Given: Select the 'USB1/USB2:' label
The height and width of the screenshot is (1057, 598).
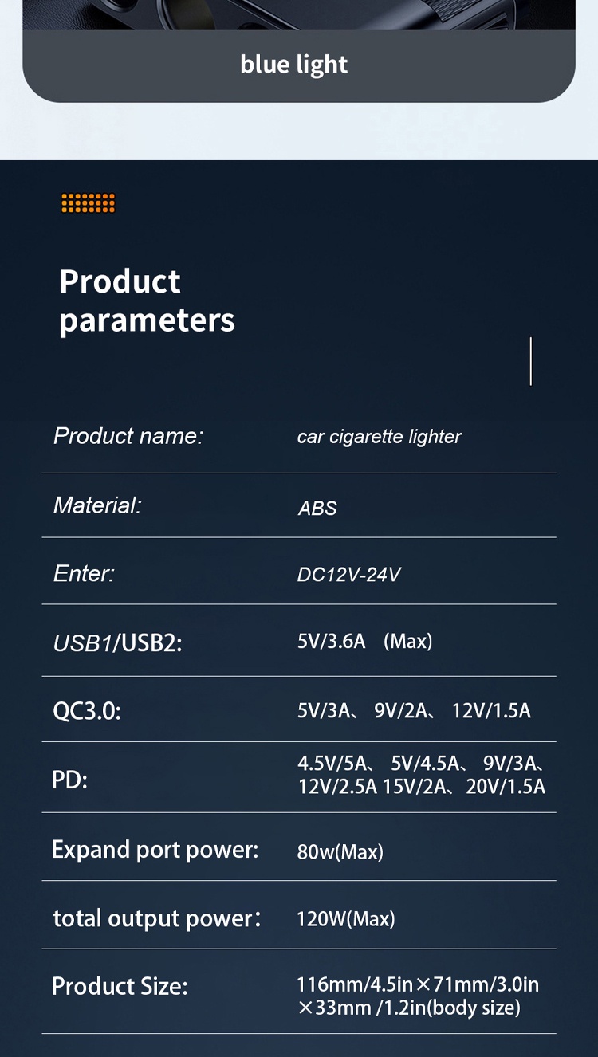Looking at the screenshot, I should click(x=117, y=642).
